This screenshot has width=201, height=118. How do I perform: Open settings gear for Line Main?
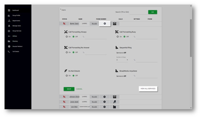tap(104, 107)
